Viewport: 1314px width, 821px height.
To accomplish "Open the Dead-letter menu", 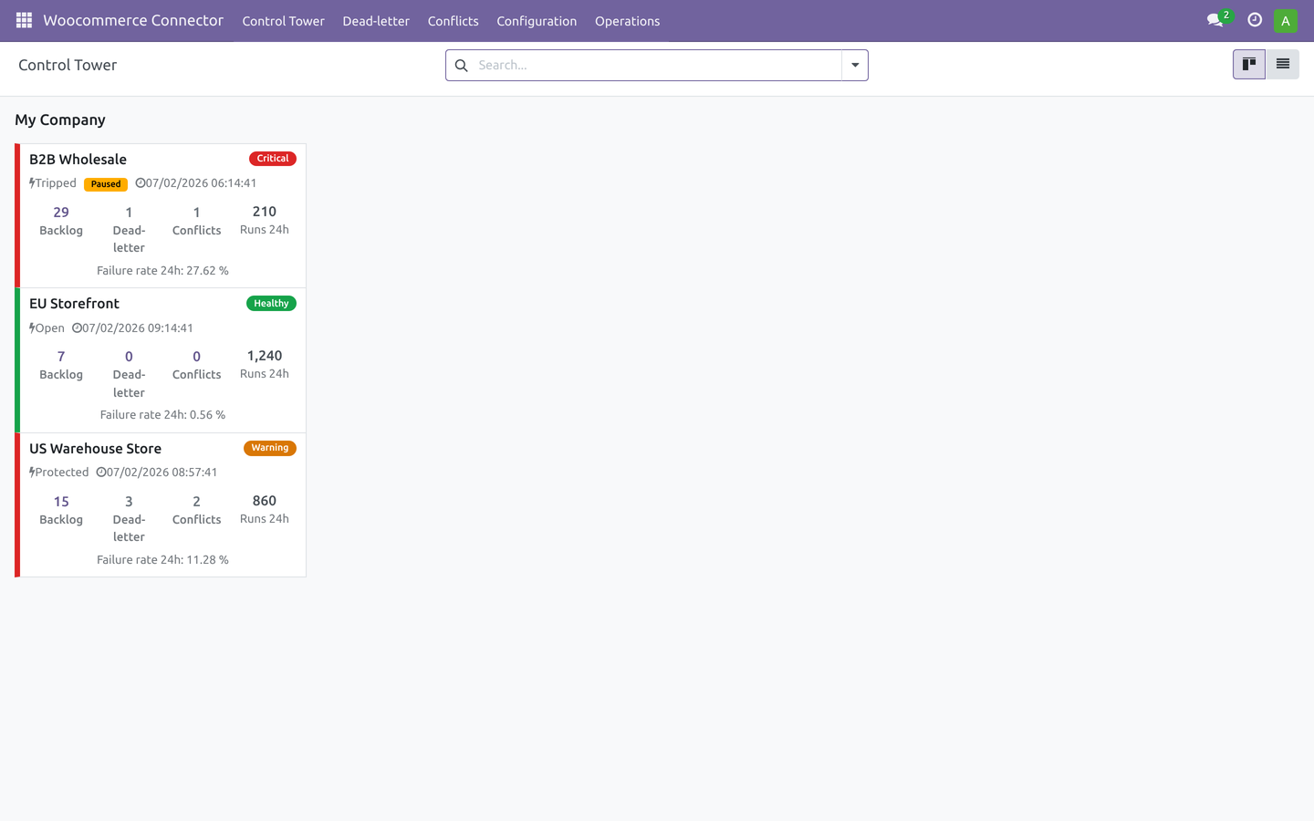I will (376, 21).
